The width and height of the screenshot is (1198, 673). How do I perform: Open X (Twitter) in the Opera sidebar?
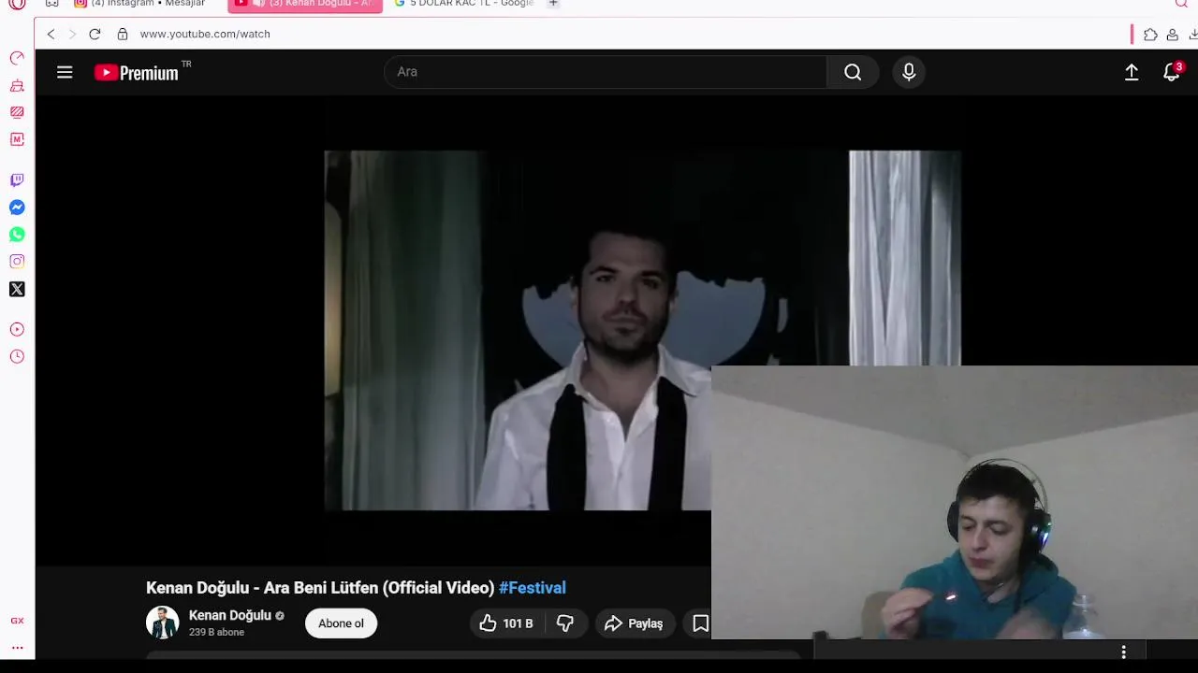click(17, 289)
